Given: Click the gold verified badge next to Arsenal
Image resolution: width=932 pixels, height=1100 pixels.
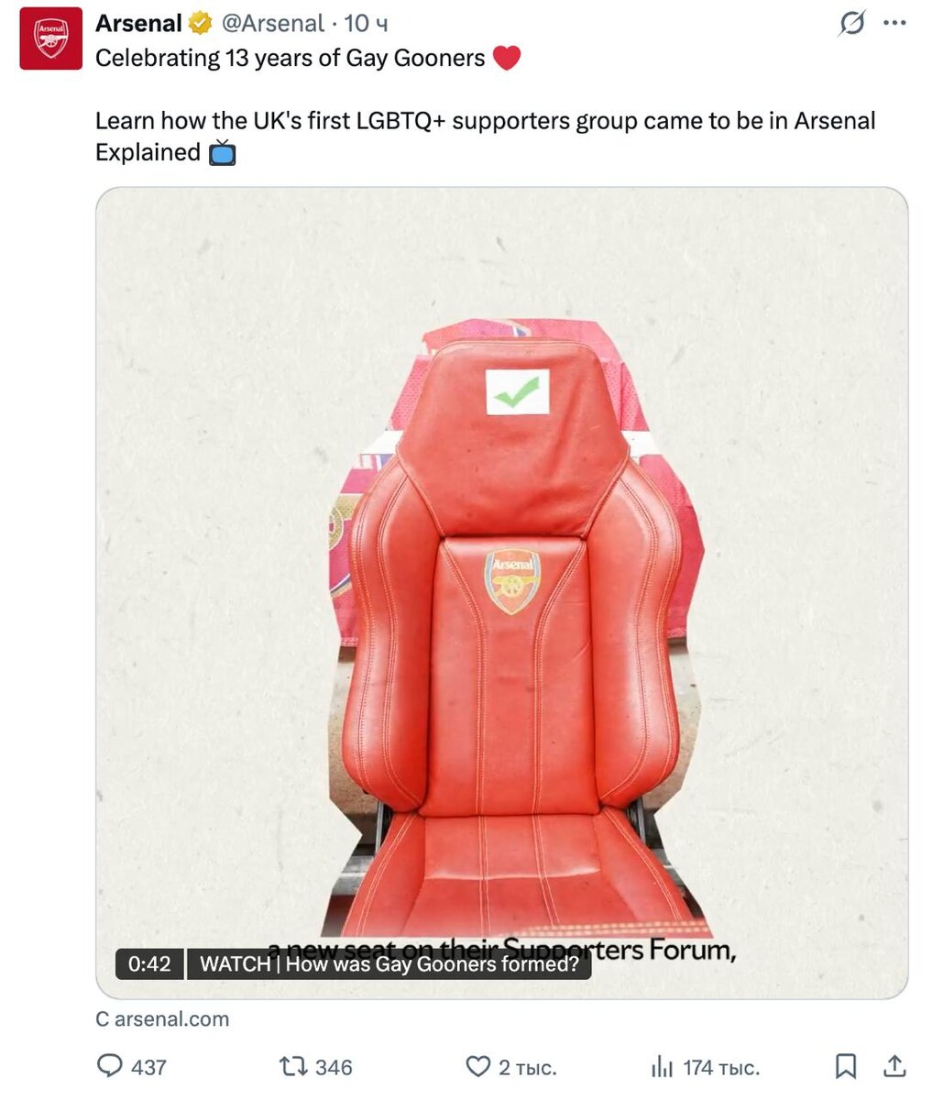Looking at the screenshot, I should tap(200, 24).
